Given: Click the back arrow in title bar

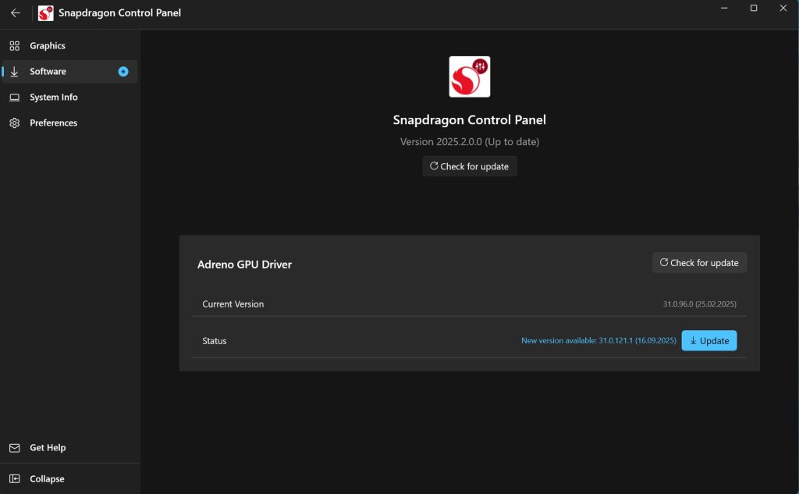Looking at the screenshot, I should click(16, 13).
